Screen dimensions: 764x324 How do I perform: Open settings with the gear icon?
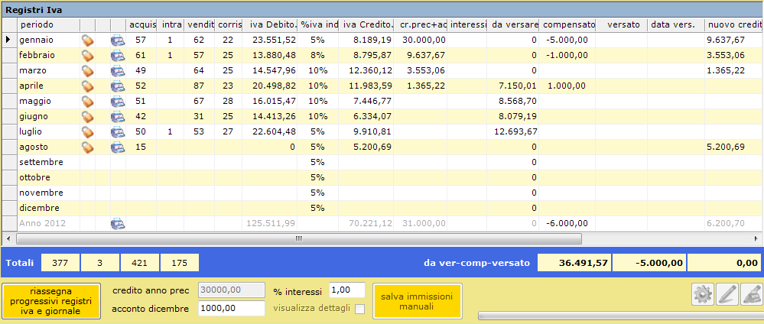coord(702,295)
